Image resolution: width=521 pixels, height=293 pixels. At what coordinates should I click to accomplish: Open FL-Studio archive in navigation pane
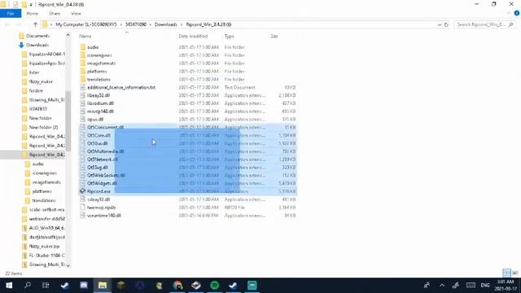(47, 256)
